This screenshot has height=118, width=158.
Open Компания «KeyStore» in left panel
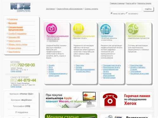click(x=21, y=100)
